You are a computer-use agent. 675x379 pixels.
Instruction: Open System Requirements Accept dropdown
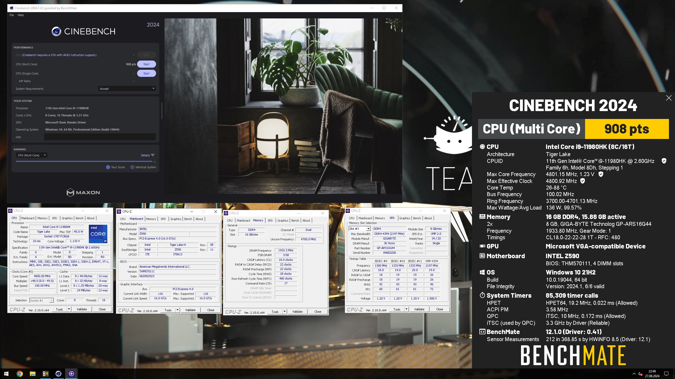point(127,89)
